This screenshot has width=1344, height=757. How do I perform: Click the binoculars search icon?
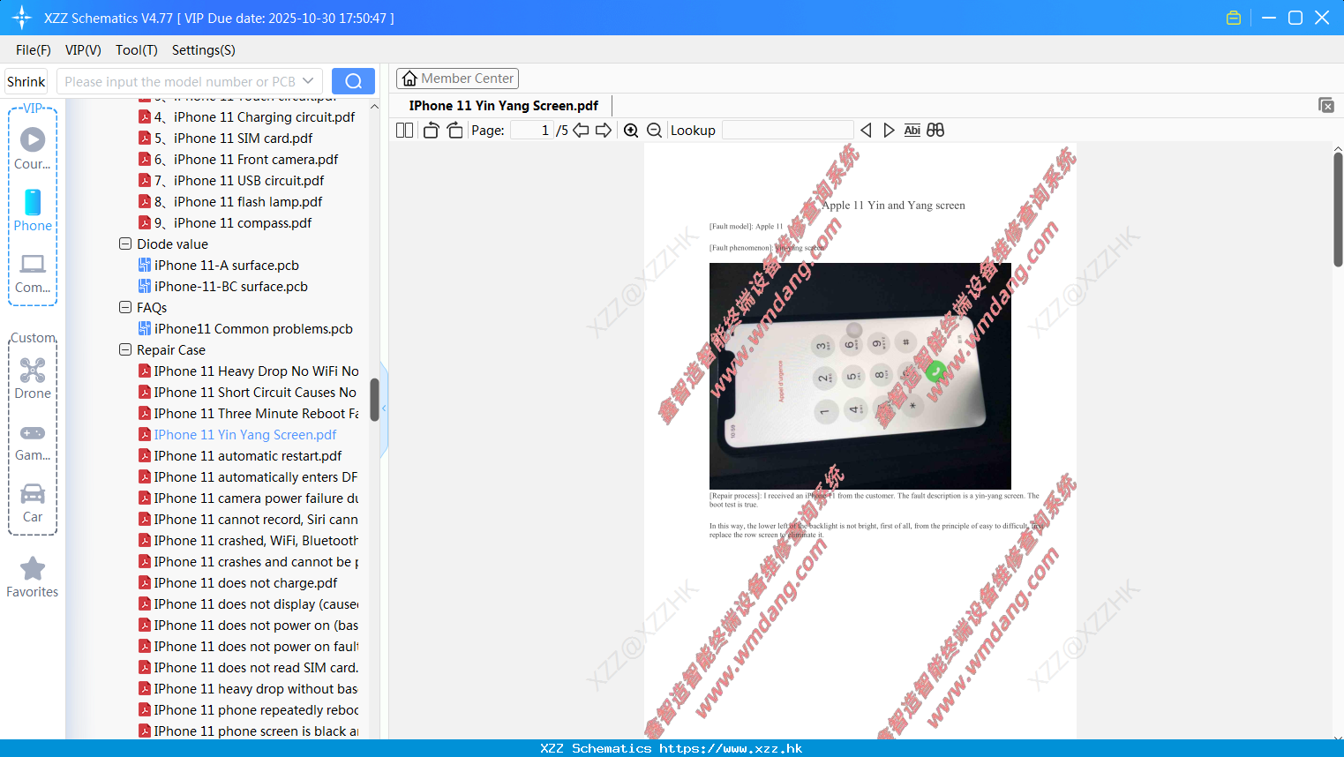935,130
